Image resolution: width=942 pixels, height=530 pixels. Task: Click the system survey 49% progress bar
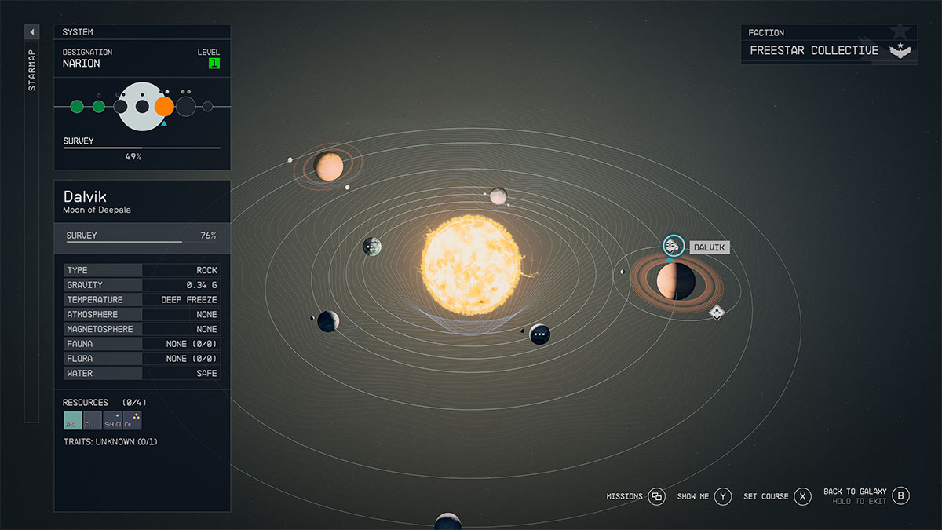pos(141,149)
